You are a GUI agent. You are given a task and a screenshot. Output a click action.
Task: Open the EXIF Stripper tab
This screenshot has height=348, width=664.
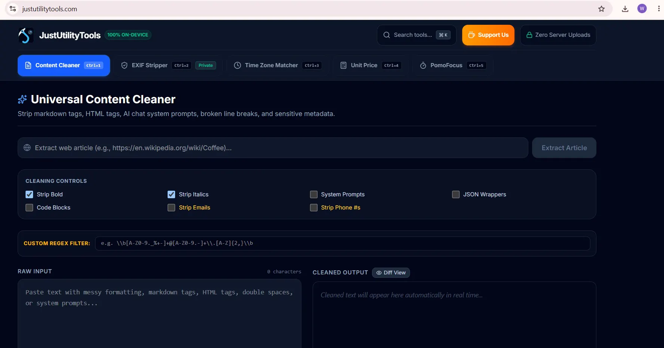pyautogui.click(x=168, y=65)
